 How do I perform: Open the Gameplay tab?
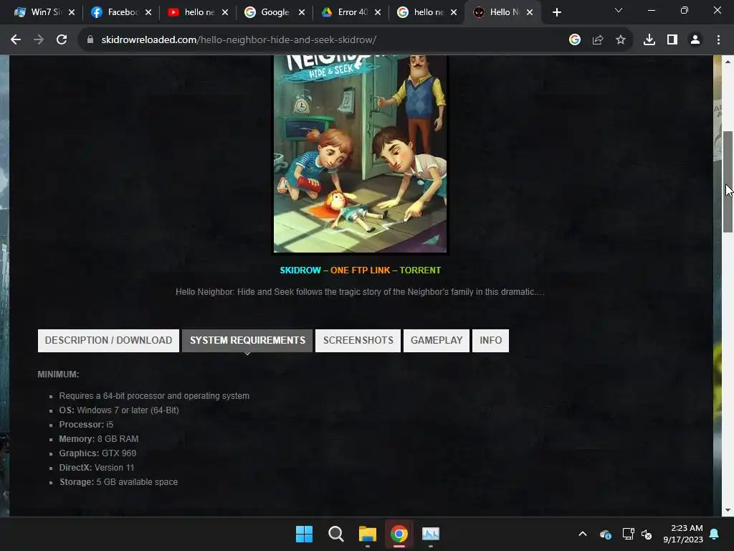pyautogui.click(x=437, y=341)
